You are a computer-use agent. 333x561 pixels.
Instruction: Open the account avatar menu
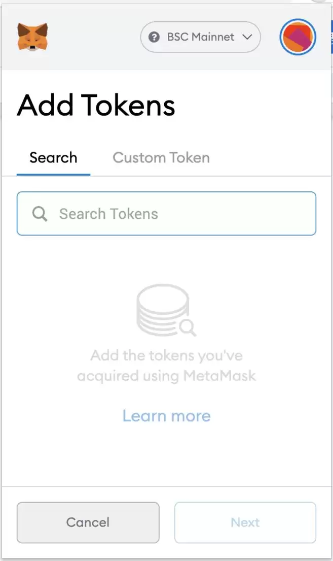(298, 37)
